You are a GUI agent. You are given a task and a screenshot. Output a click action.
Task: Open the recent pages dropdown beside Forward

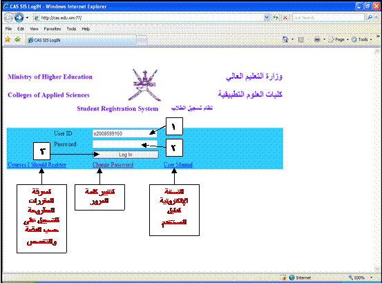(x=27, y=18)
